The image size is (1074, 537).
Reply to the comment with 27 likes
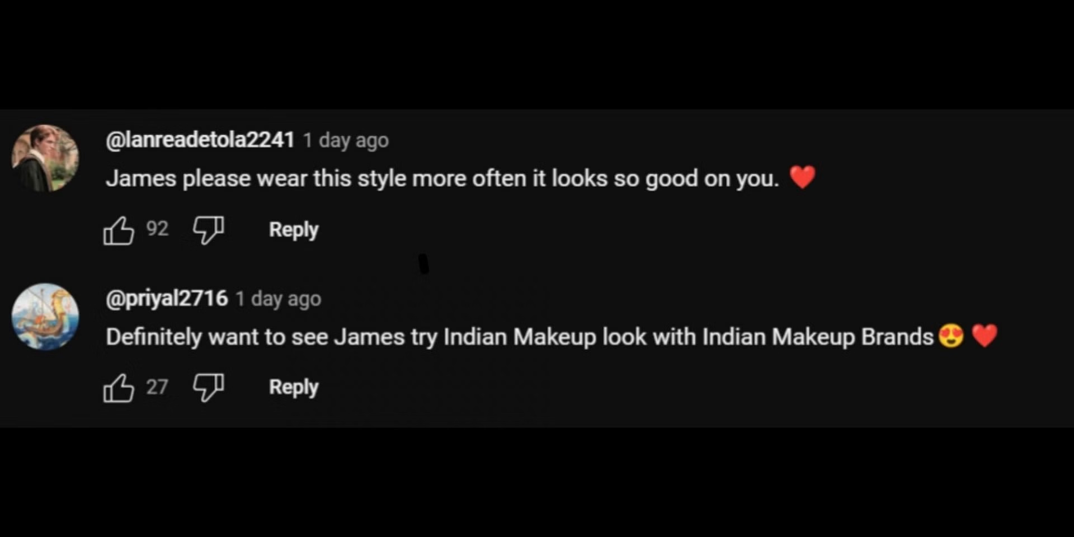pyautogui.click(x=294, y=388)
